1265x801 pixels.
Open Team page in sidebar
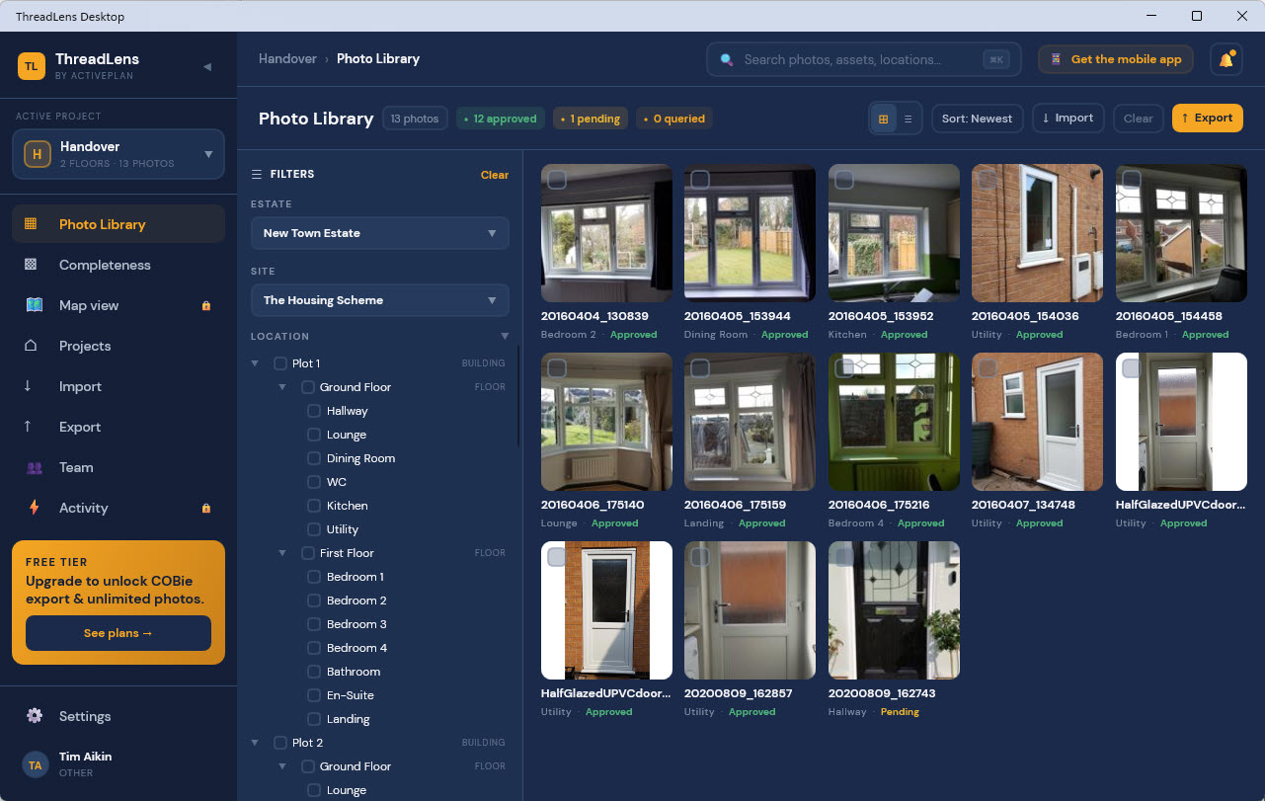tap(119, 467)
